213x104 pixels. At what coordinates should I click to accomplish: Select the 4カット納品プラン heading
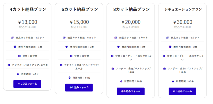pyautogui.click(x=28, y=9)
